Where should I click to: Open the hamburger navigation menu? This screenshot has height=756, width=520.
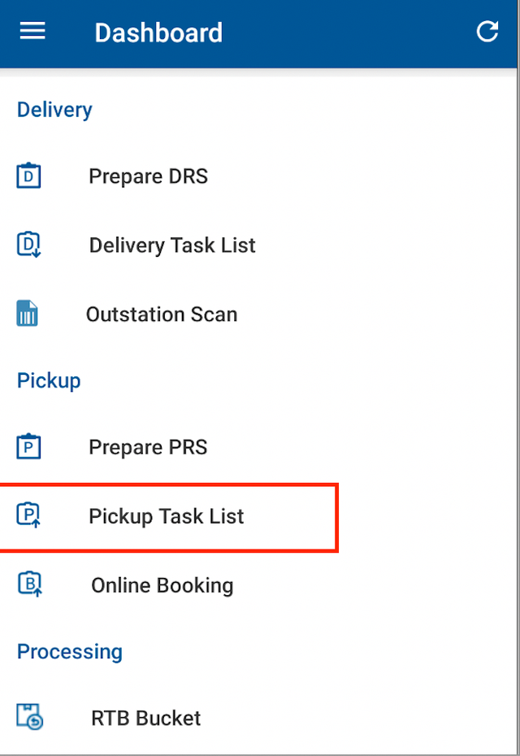tap(32, 33)
